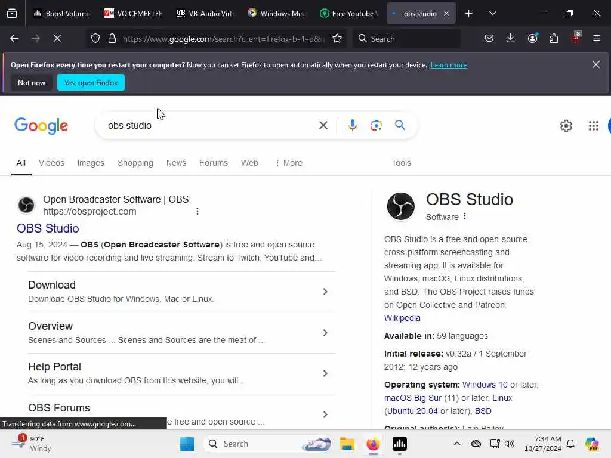Go back with the browser back arrow

point(14,39)
